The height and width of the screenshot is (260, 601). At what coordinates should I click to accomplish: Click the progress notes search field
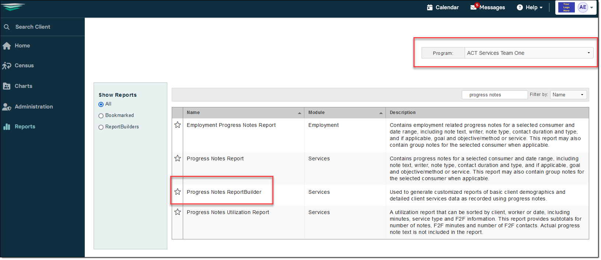[495, 95]
